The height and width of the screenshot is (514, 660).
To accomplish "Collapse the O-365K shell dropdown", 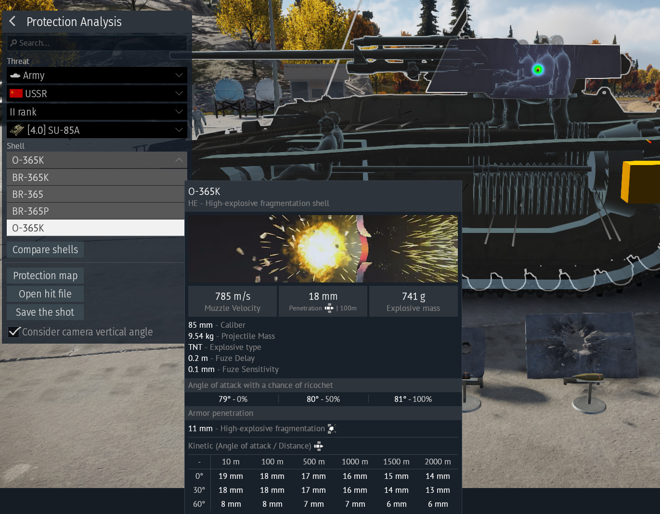I will coord(97,160).
